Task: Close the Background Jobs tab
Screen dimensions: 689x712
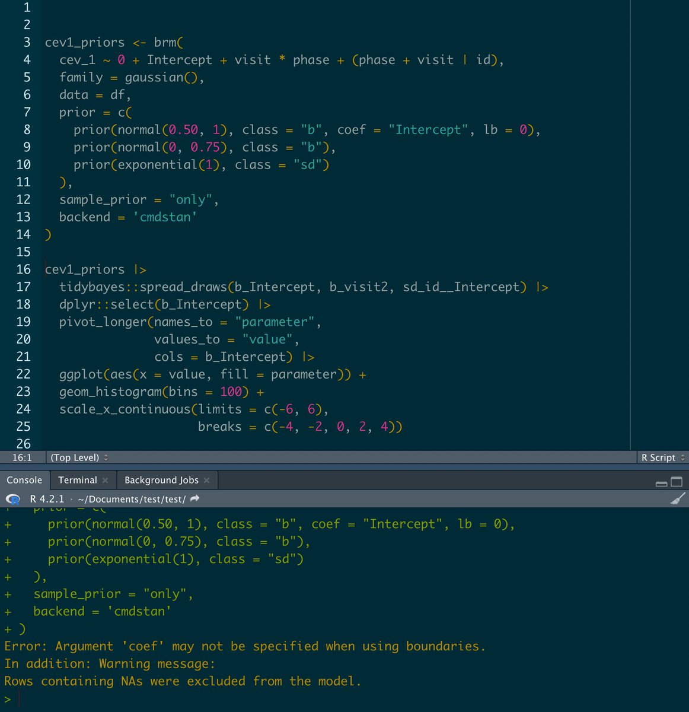Action: click(206, 480)
